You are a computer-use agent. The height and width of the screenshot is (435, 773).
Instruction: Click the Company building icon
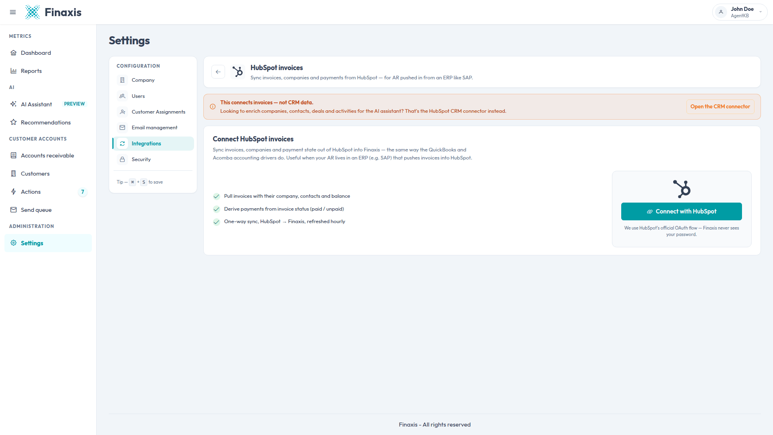pos(122,80)
